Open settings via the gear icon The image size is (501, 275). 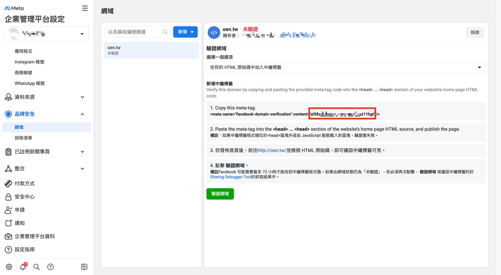[x=9, y=267]
